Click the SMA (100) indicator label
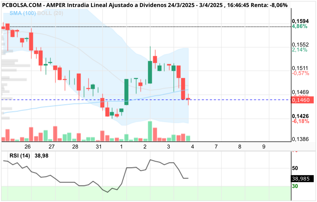The image size is (317, 202). click(23, 13)
